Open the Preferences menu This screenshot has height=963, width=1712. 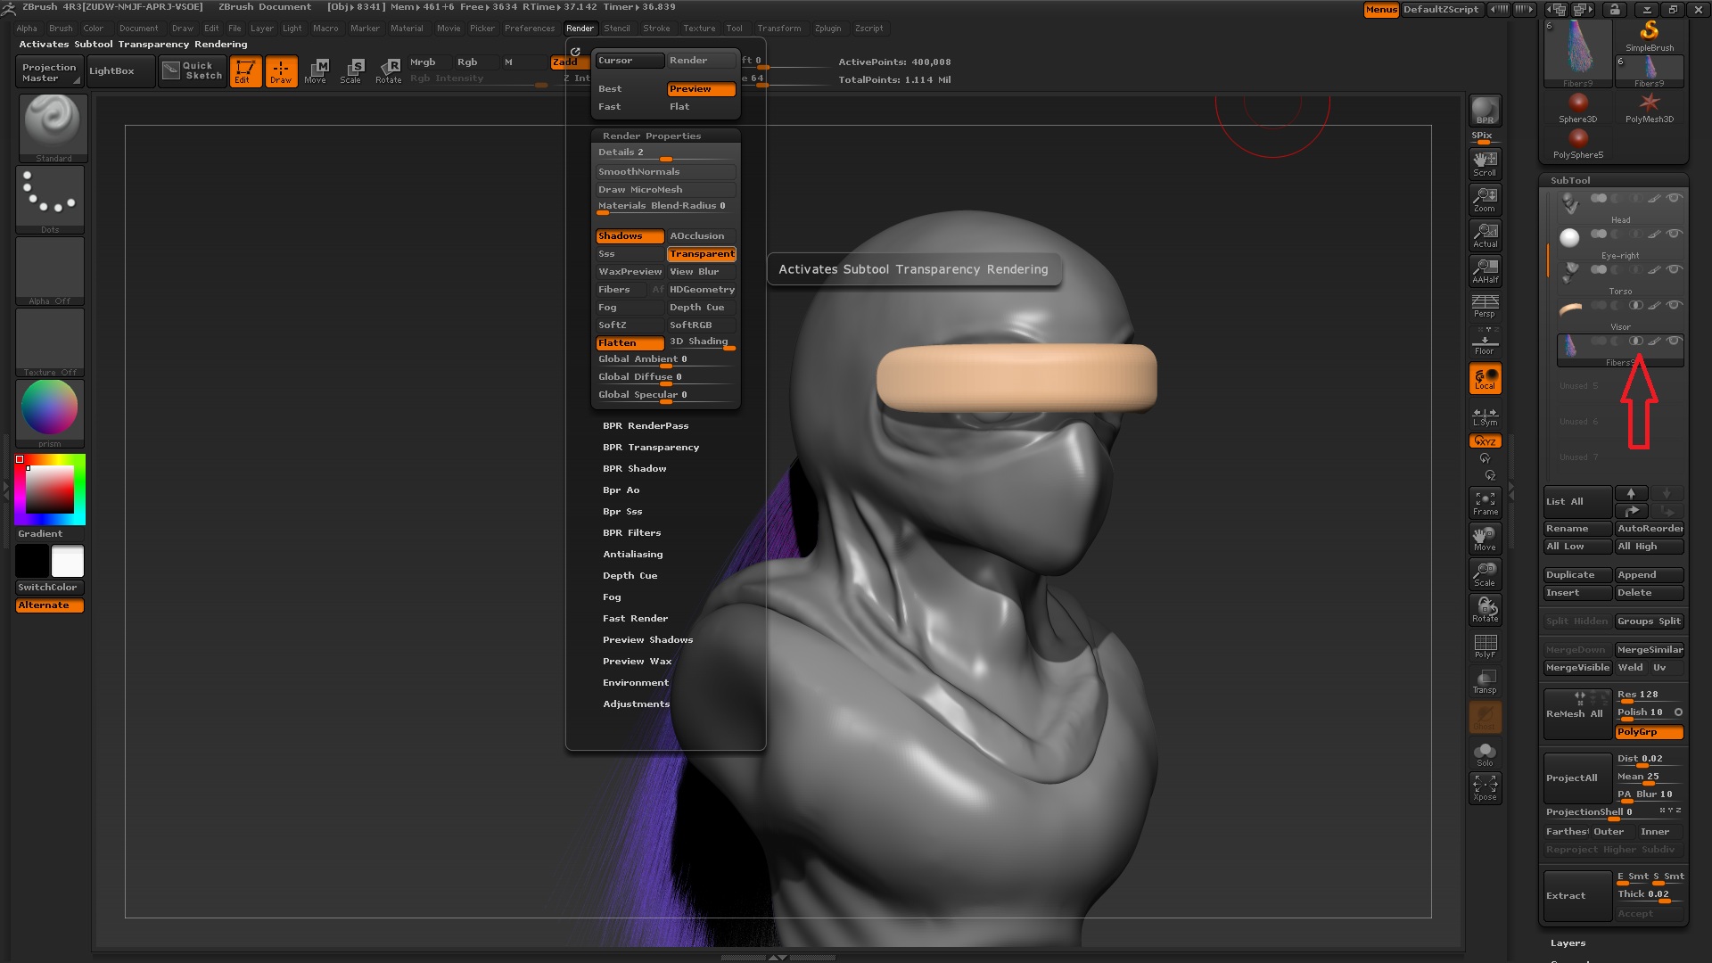pyautogui.click(x=529, y=29)
